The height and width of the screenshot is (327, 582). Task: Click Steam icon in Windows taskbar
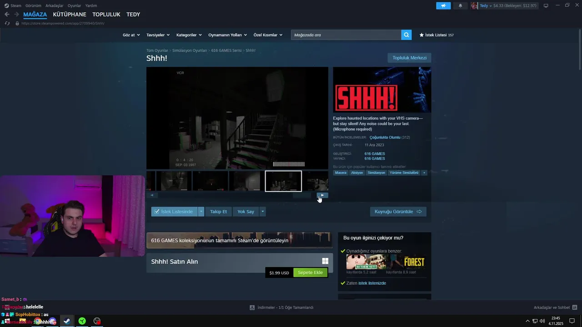[x=67, y=321]
